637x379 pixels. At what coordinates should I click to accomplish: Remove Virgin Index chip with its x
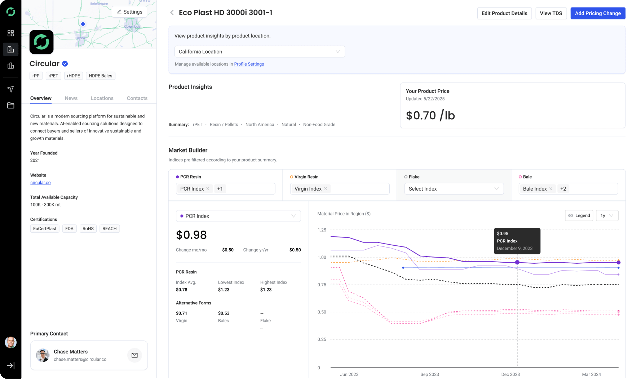coord(326,189)
